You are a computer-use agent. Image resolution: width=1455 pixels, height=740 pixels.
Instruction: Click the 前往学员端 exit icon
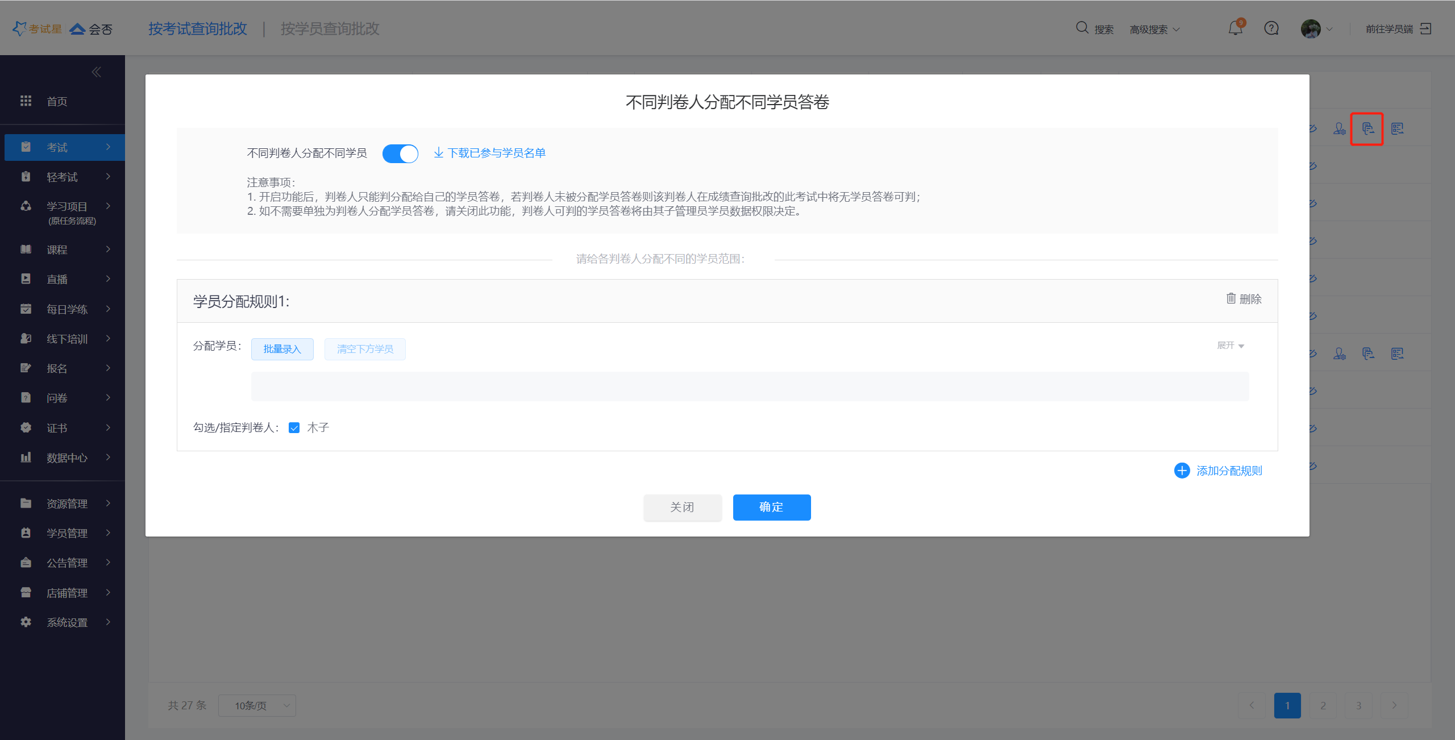click(1426, 29)
